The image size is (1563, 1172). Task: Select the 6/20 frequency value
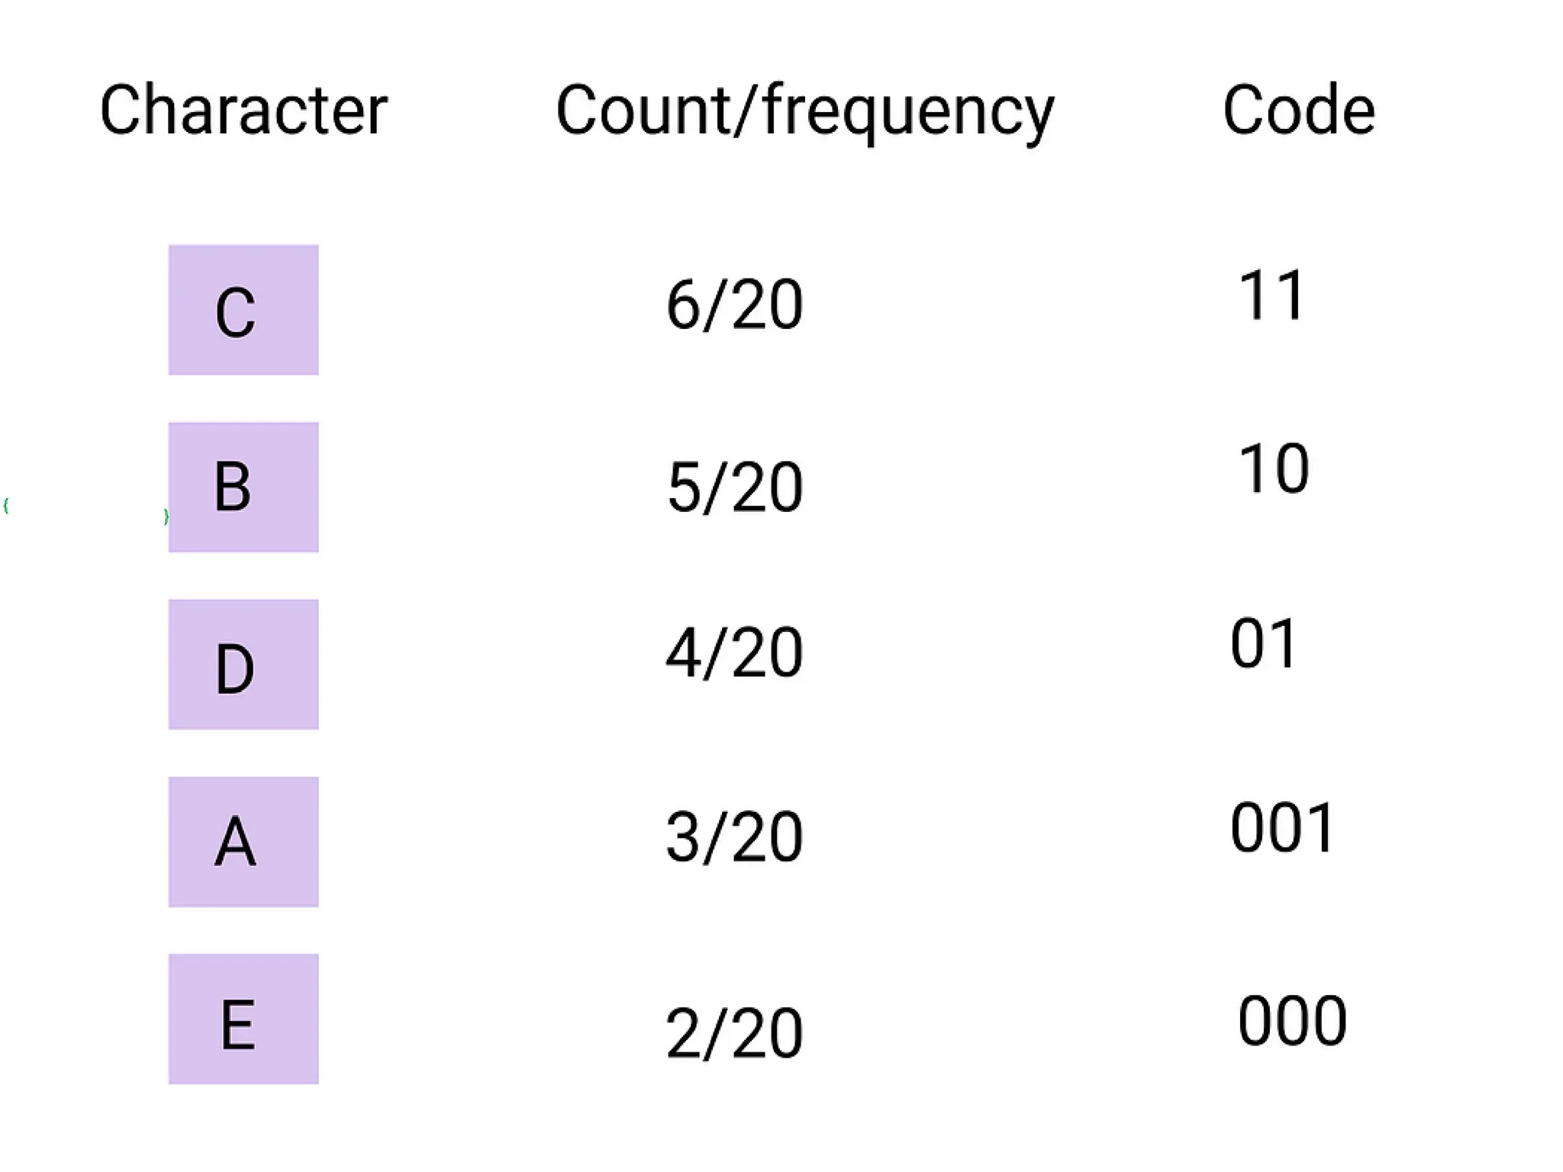pyautogui.click(x=734, y=305)
